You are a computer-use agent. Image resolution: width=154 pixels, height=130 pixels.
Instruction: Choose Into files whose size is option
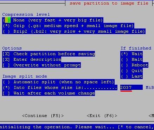point(60,87)
